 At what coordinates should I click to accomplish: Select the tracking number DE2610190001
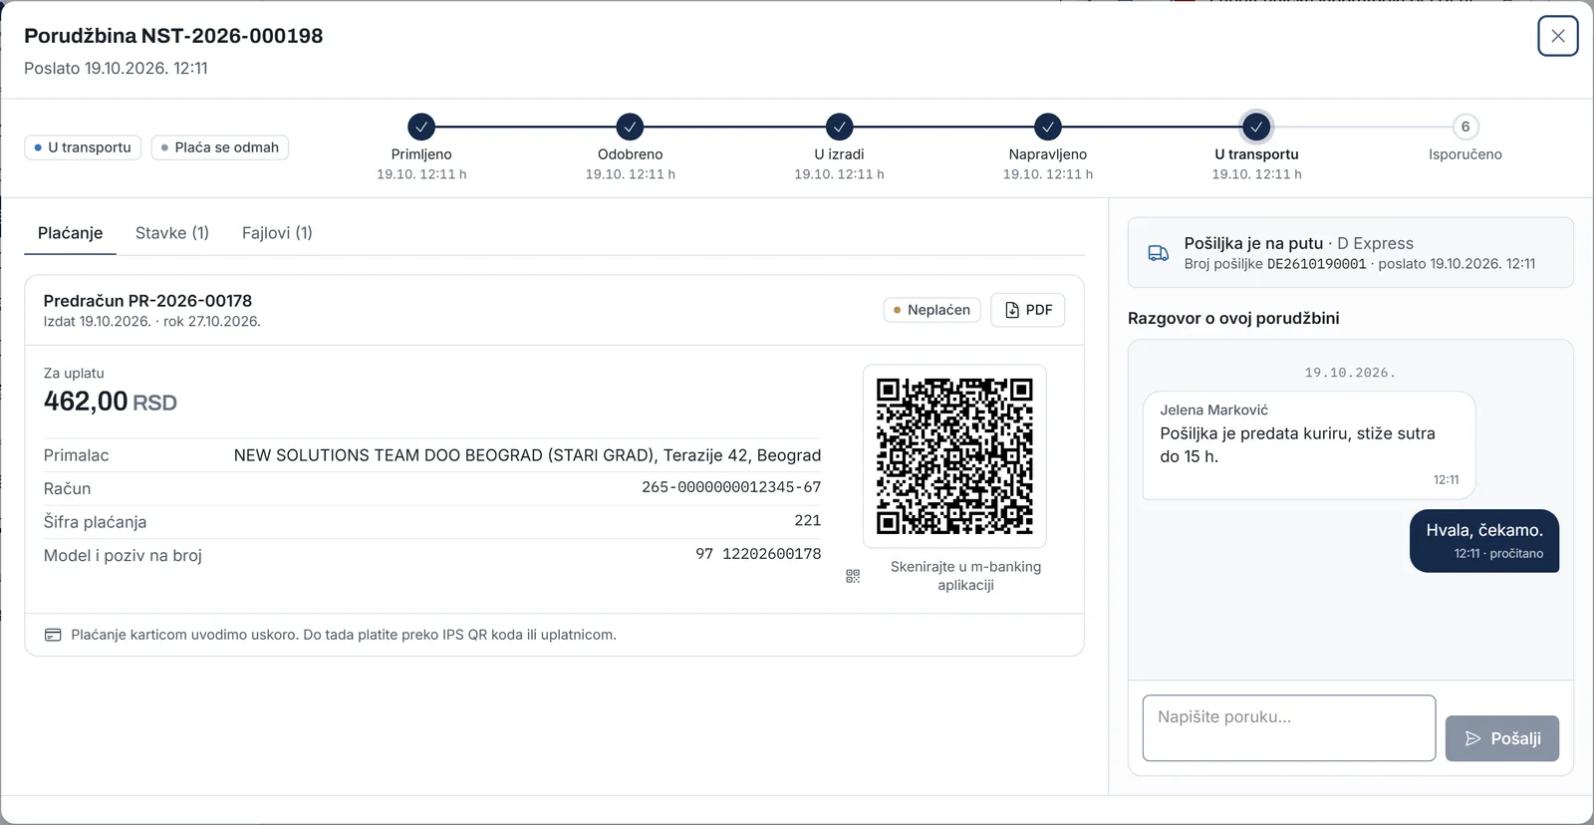pos(1317,264)
